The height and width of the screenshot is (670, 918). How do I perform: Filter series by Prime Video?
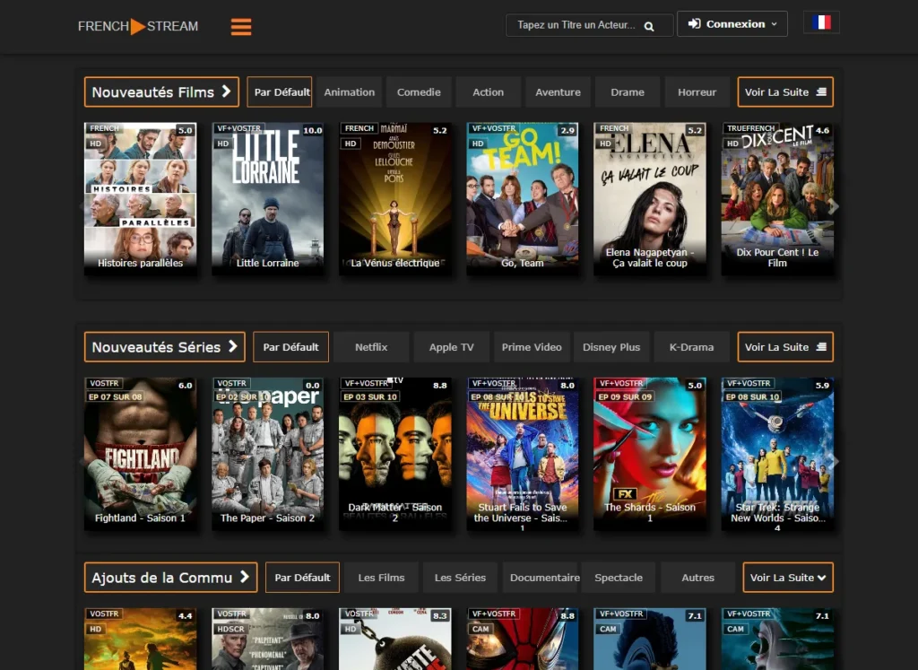(532, 347)
